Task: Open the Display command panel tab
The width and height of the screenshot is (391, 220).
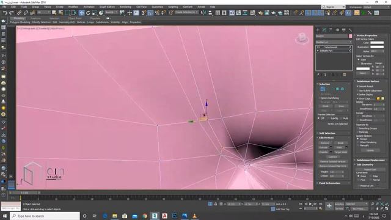Action: pos(343,30)
